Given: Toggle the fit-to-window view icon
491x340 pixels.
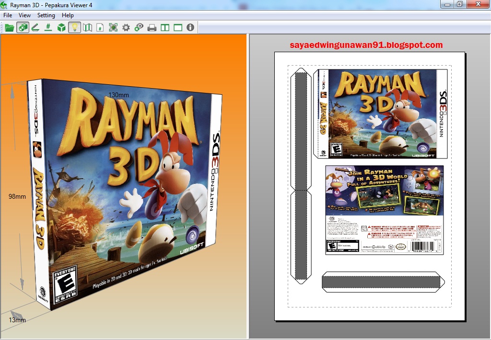Looking at the screenshot, I should [112, 27].
